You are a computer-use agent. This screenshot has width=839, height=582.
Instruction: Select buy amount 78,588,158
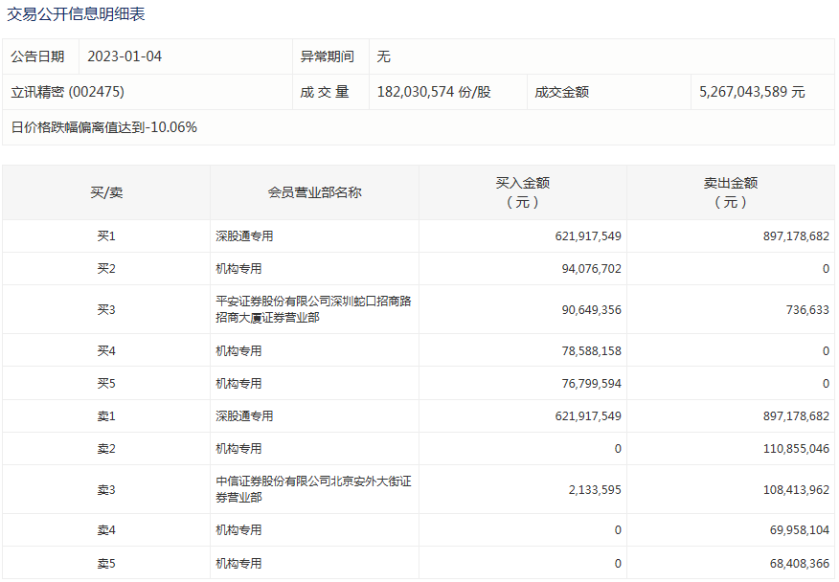[591, 351]
